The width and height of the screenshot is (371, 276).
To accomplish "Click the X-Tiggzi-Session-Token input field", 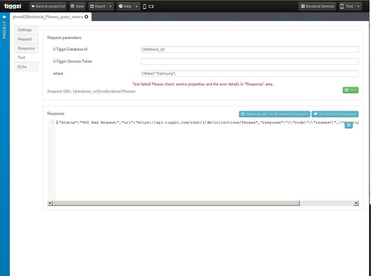I will pos(250,61).
